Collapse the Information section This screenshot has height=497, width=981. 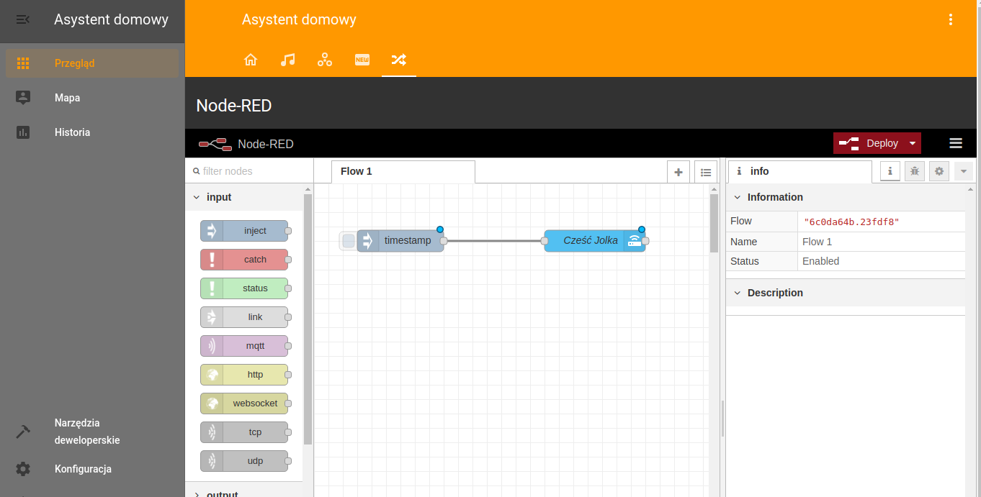pyautogui.click(x=846, y=197)
